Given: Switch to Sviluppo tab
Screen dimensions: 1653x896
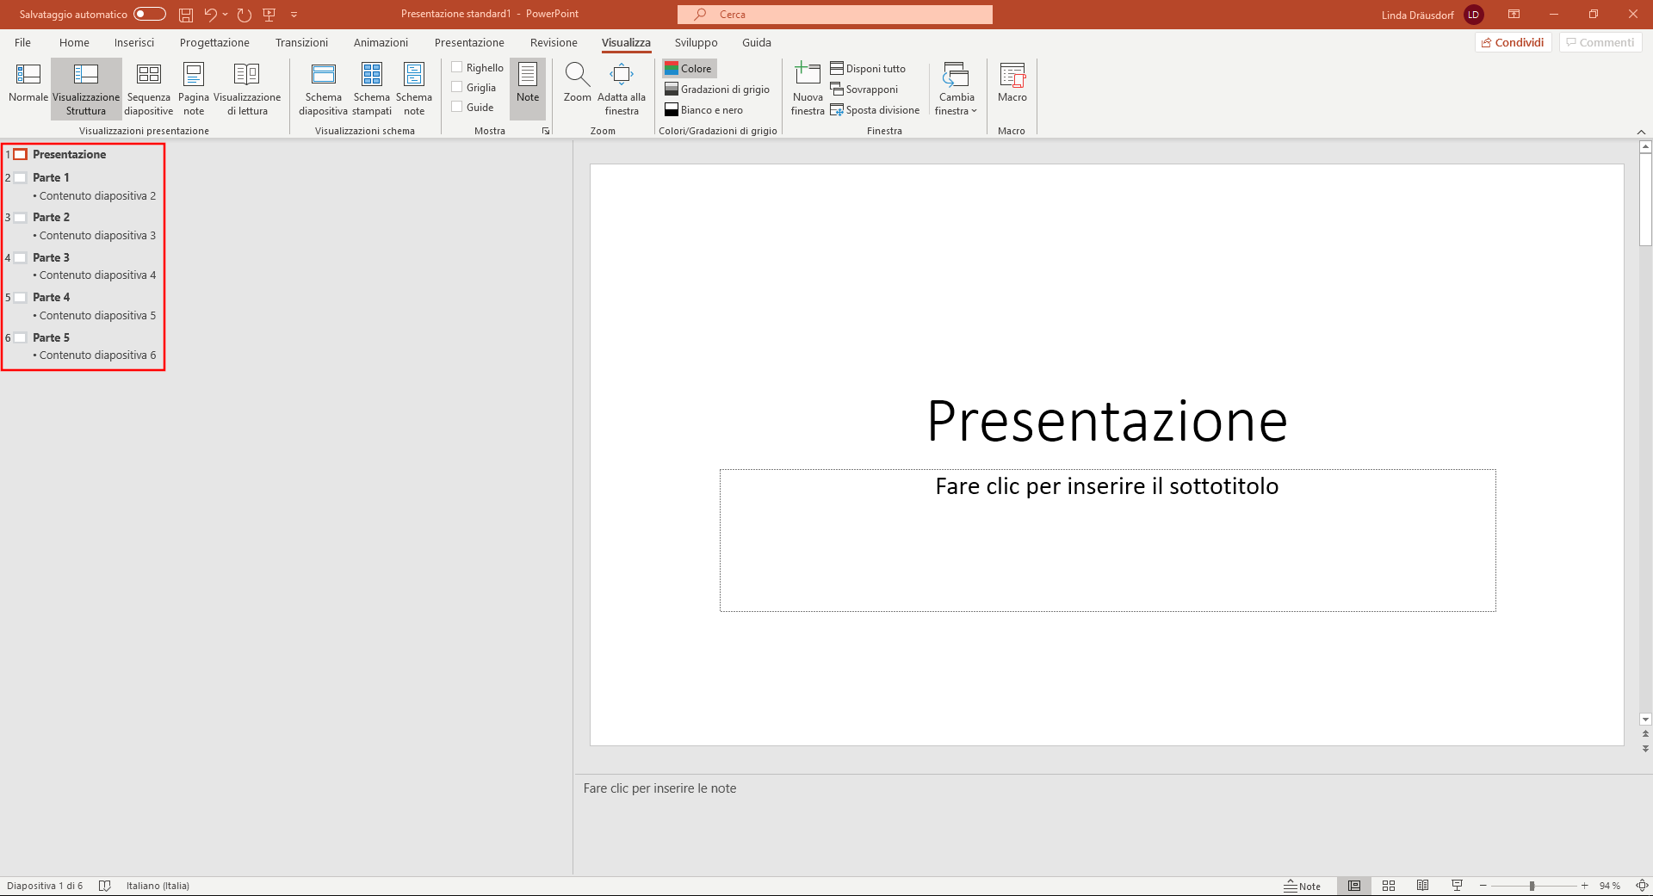Looking at the screenshot, I should [x=696, y=42].
